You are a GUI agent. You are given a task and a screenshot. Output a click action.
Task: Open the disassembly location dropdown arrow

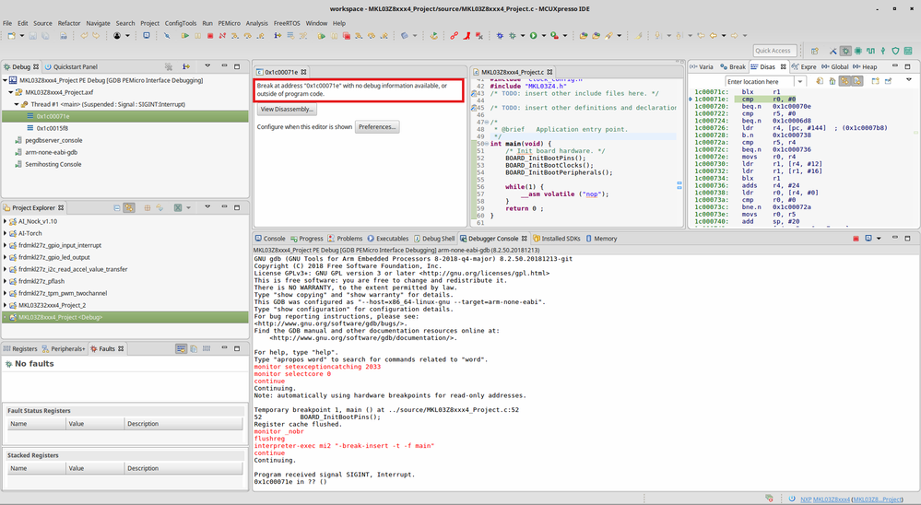[800, 81]
